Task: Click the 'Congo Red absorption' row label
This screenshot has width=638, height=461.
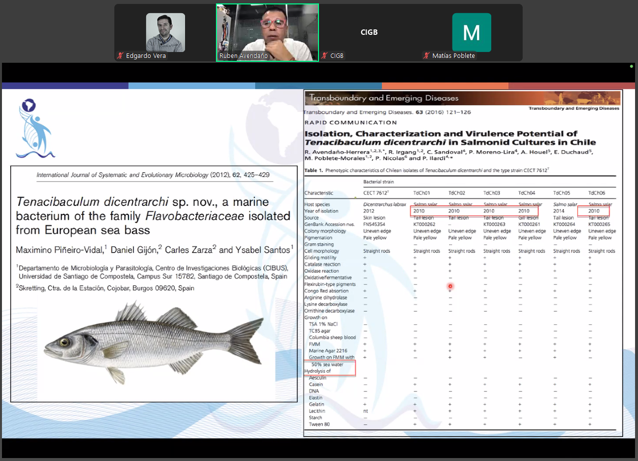Action: pyautogui.click(x=326, y=291)
